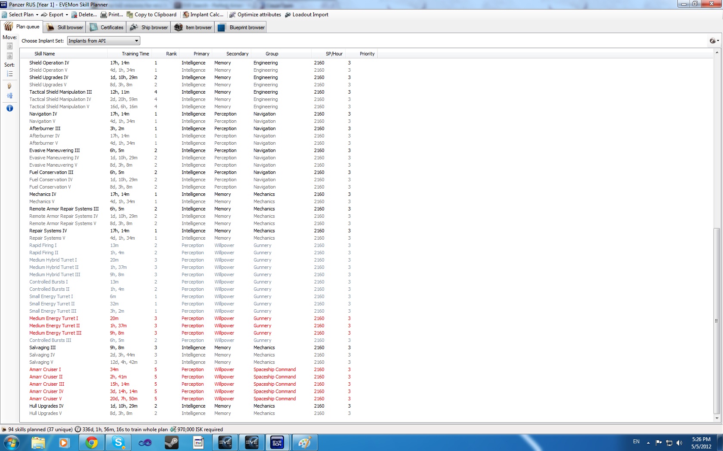Open the Certificates tab
Screen dimensions: 723x451
(x=106, y=27)
